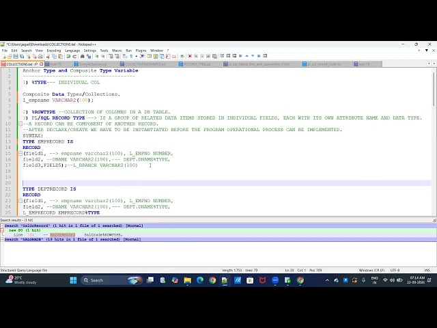Show hidden system tray icons chevron
The width and height of the screenshot is (437, 328).
(x=327, y=280)
